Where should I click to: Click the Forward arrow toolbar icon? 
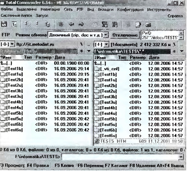81,24
